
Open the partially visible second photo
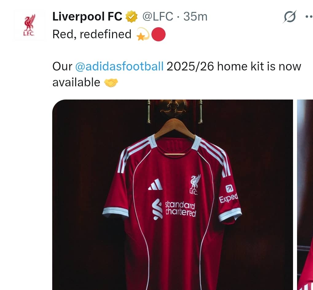click(x=305, y=195)
